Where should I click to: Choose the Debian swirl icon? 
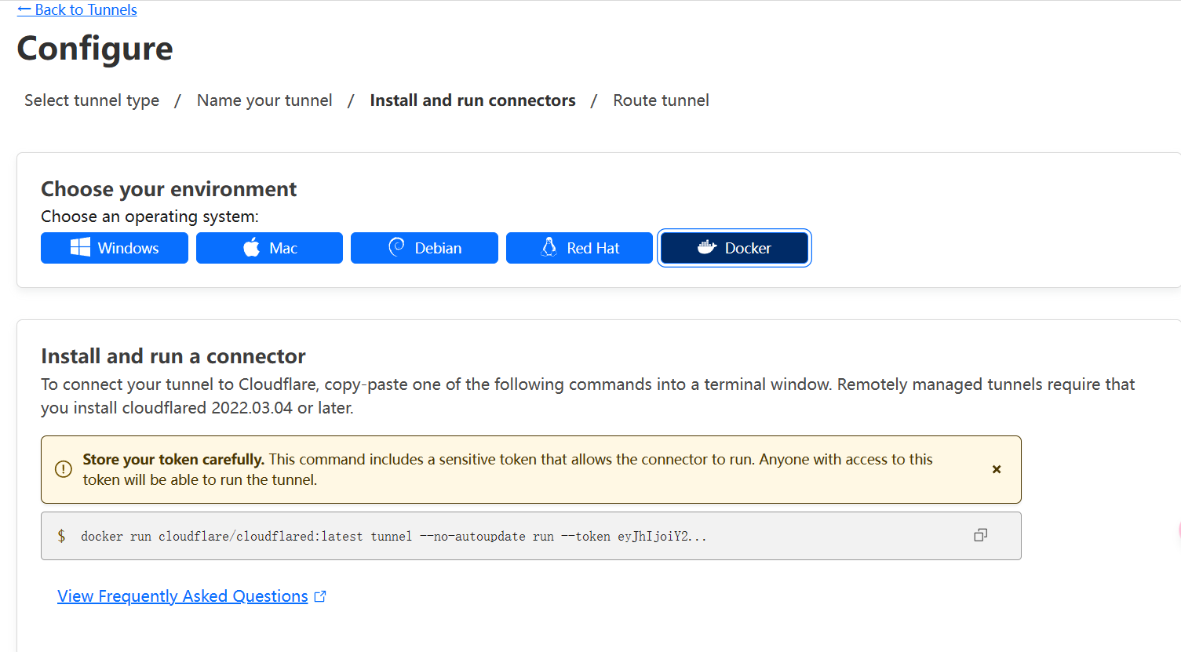[x=396, y=247]
